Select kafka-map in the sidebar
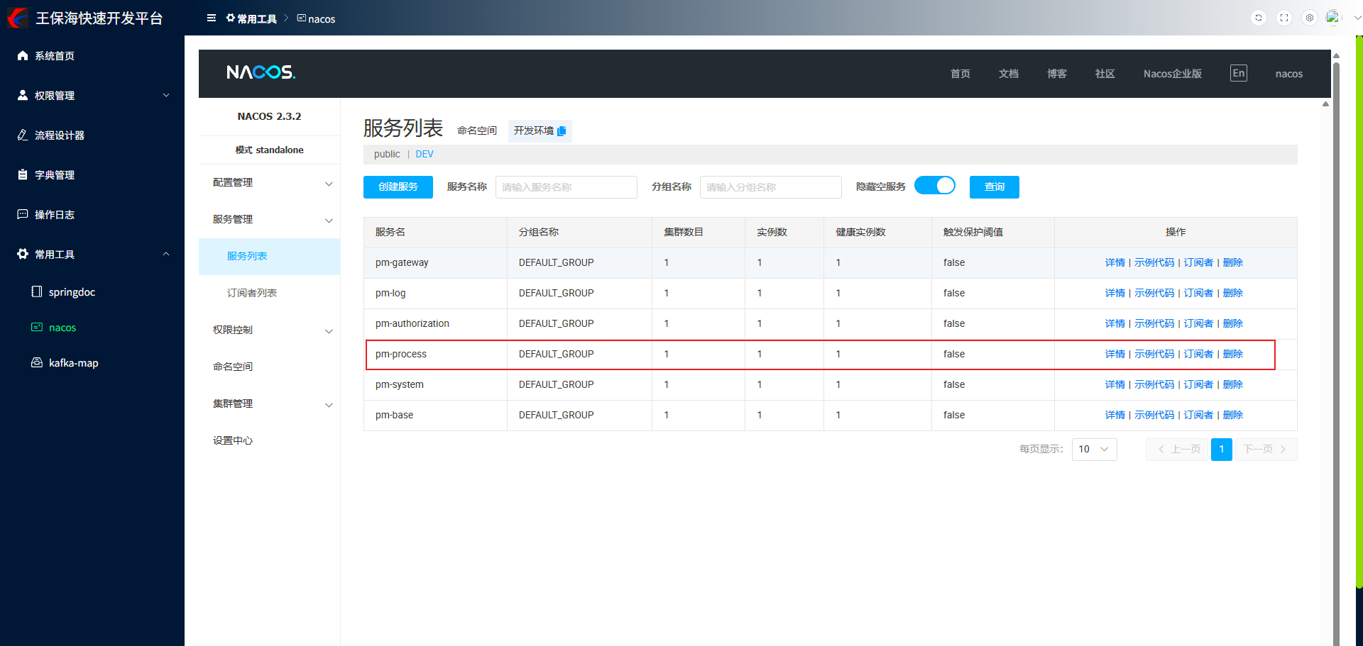The width and height of the screenshot is (1363, 646). (92, 362)
